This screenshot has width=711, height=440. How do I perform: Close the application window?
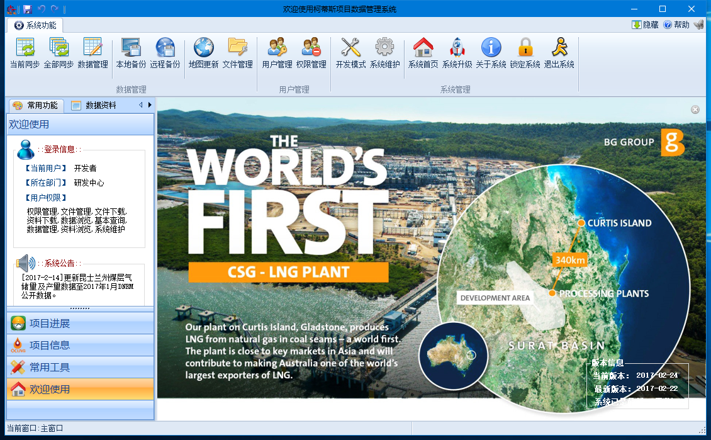click(x=691, y=9)
